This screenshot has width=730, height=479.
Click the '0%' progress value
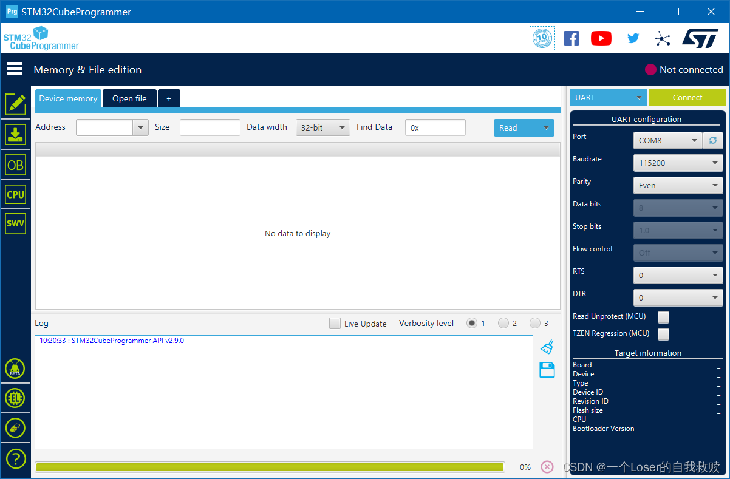[x=525, y=467]
